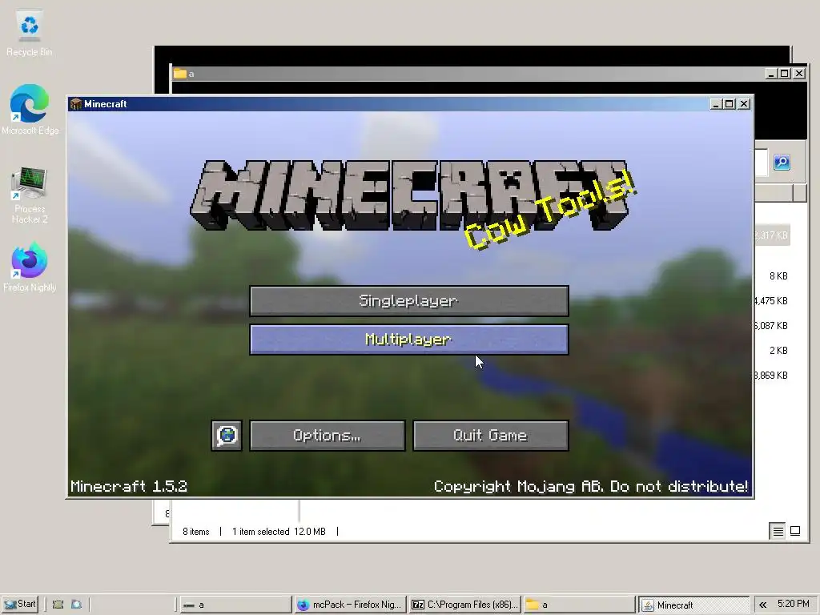Switch explorer to large icons view
Screen dimensions: 820x615
[x=795, y=531]
